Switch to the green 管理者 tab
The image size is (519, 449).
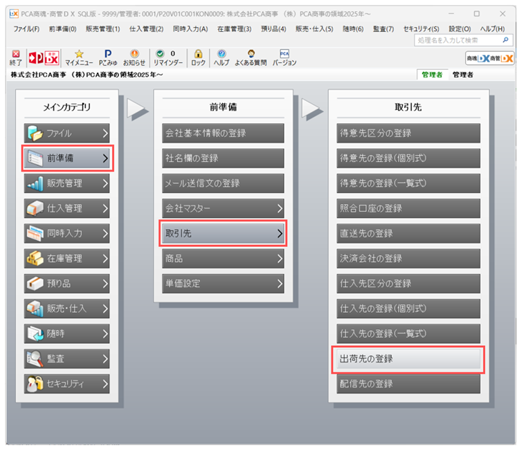coord(432,74)
